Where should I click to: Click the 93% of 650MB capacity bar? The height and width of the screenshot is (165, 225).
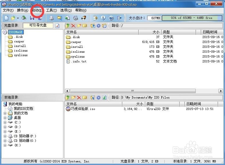pos(192,18)
